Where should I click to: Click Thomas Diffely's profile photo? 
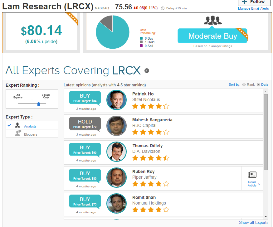point(116,152)
